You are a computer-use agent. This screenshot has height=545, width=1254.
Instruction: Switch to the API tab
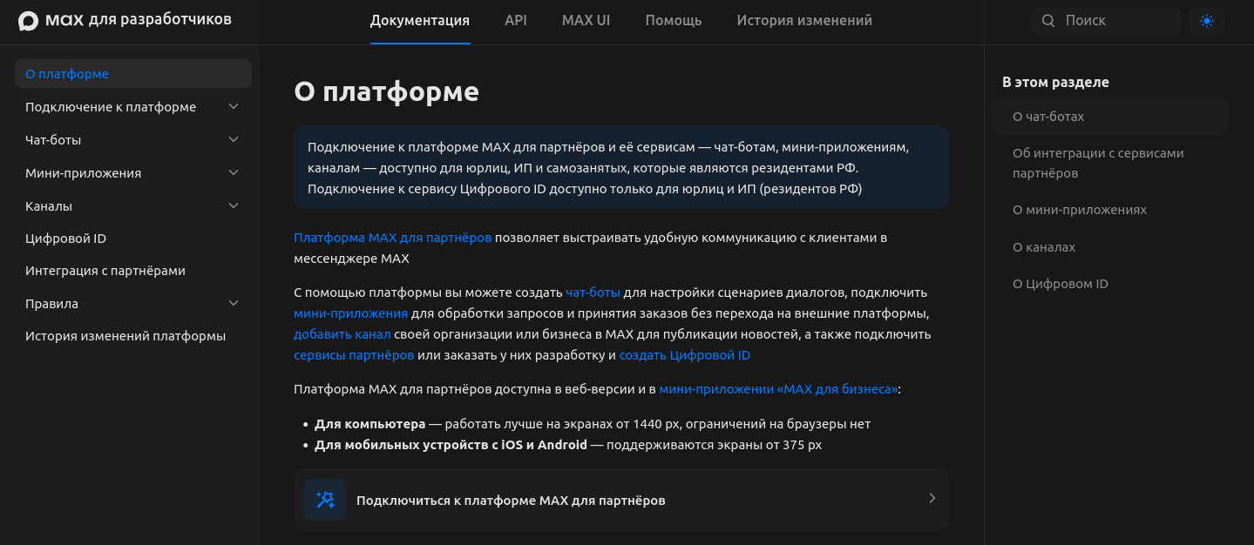click(516, 21)
